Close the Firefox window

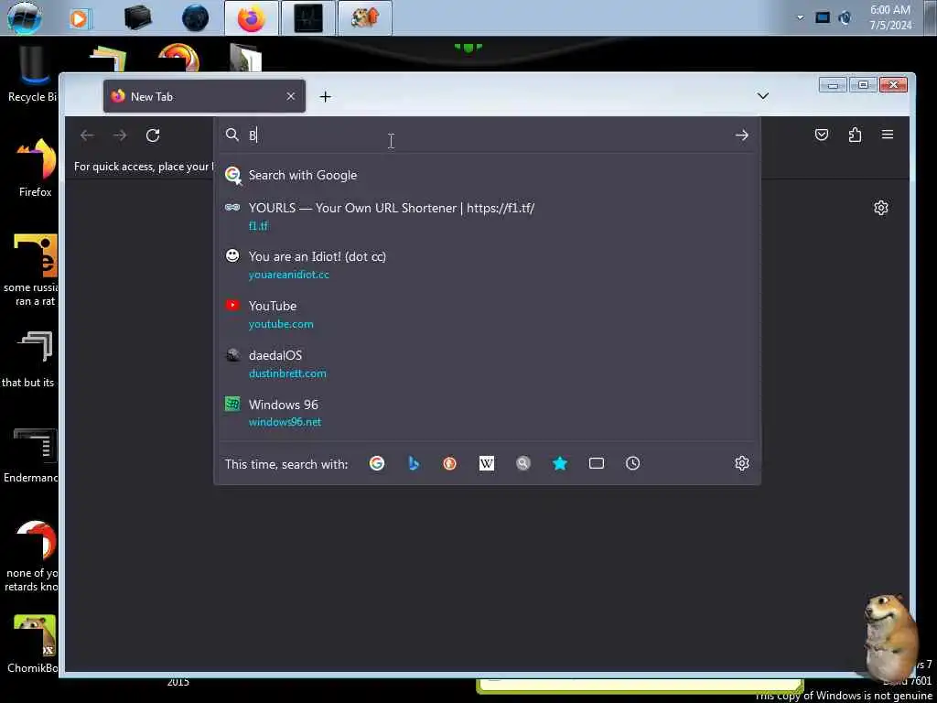(x=893, y=85)
